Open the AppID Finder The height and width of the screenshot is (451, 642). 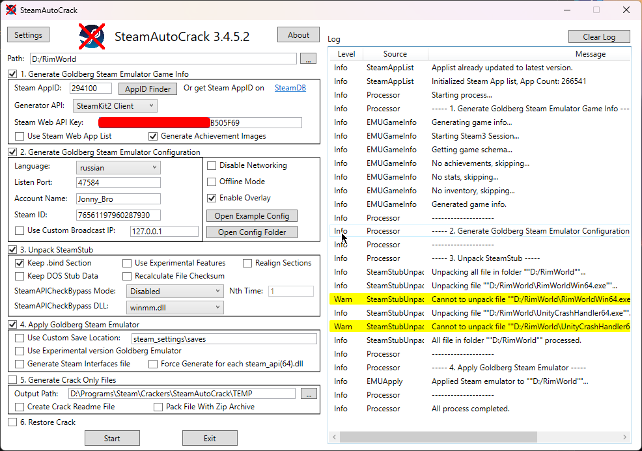(x=148, y=89)
